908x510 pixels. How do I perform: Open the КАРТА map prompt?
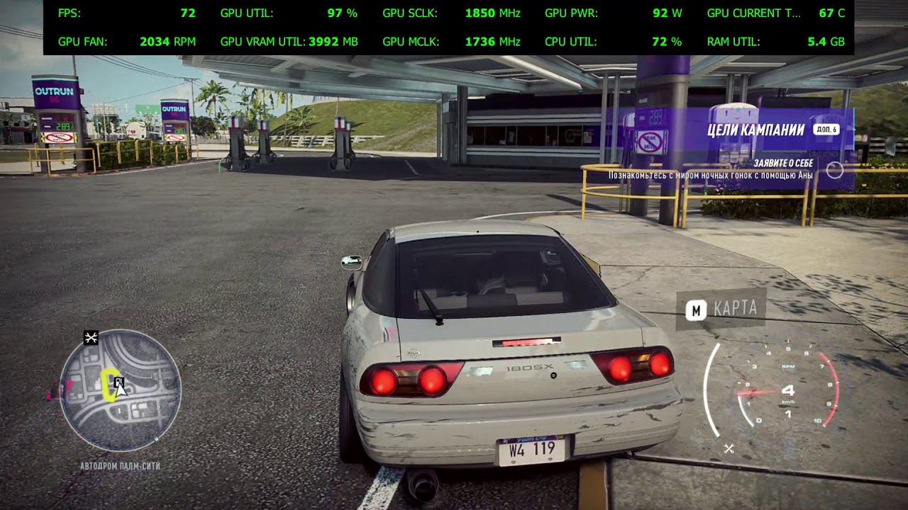721,310
